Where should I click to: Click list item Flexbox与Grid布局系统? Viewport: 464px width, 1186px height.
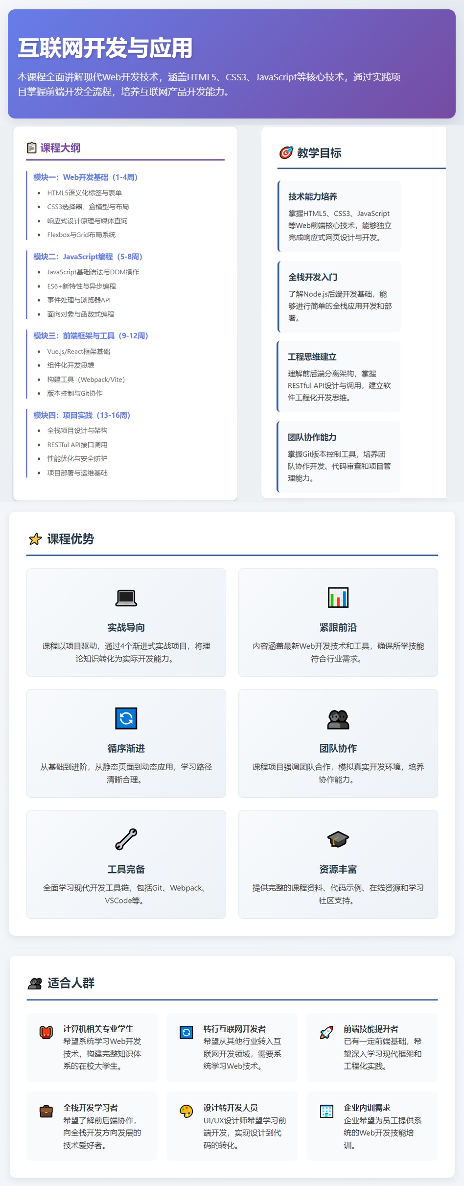tap(81, 235)
